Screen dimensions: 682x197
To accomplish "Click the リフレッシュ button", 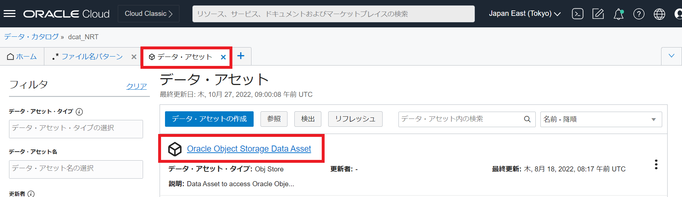I will pyautogui.click(x=355, y=119).
